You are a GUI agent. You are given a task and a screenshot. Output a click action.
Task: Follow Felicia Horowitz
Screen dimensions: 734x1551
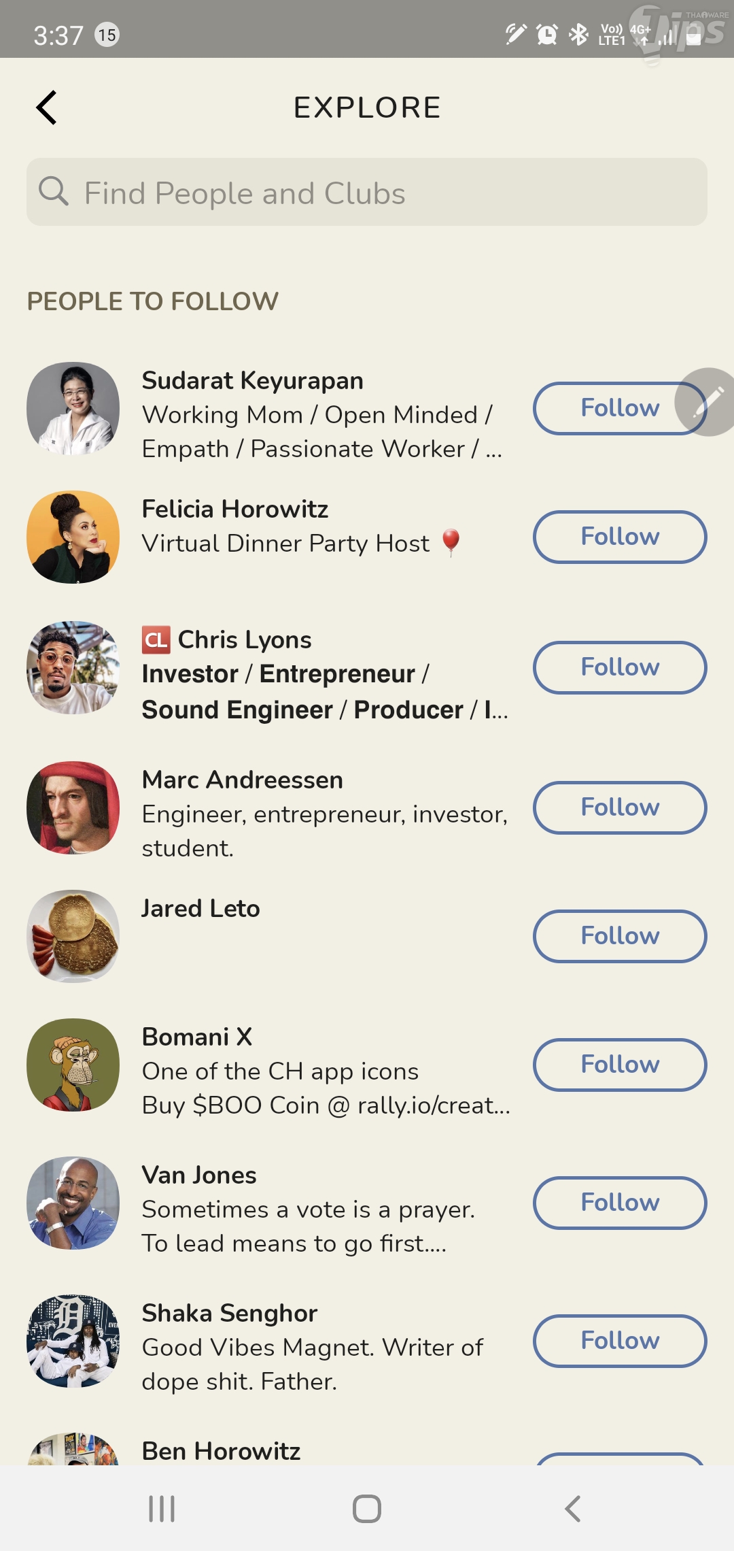coord(620,537)
